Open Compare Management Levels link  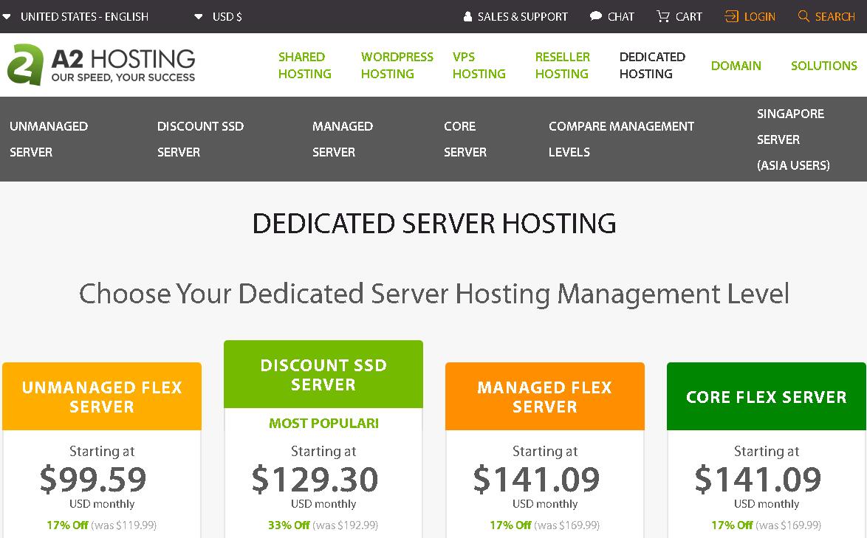point(622,139)
